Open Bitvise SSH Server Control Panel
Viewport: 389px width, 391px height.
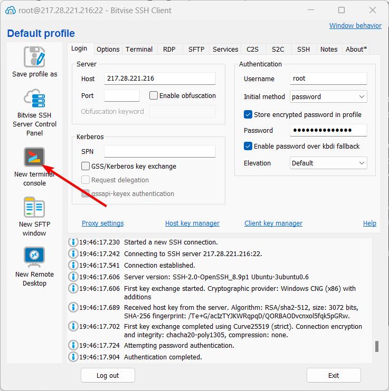[x=34, y=99]
